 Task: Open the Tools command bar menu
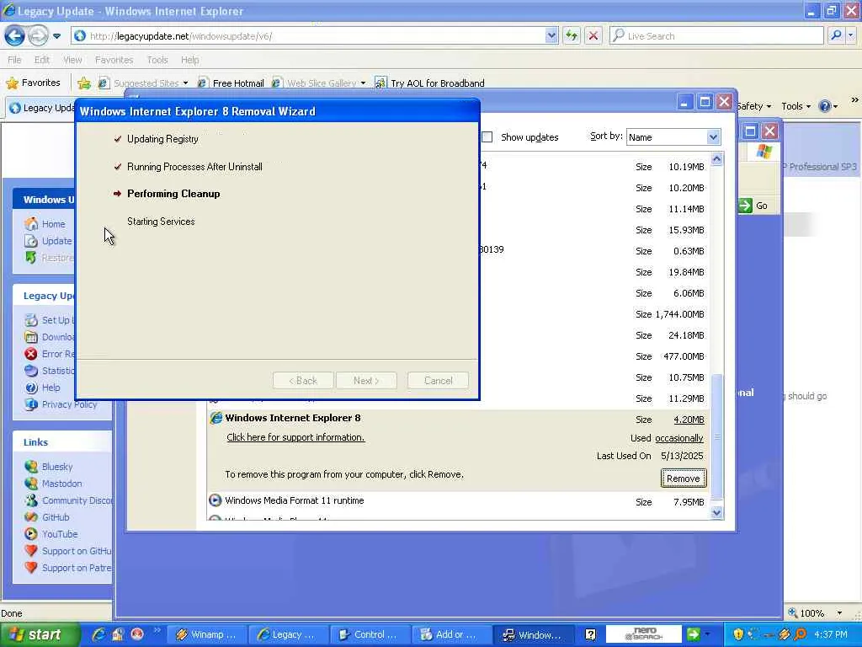tap(796, 106)
